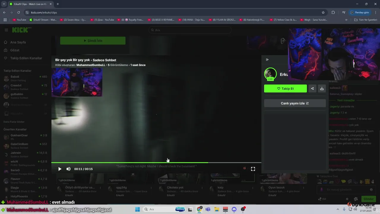Screen dimensions: 380x214
Task: Open Takip Edilen Kanallar in the sidebar
Action: (26, 58)
